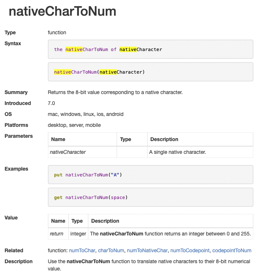The height and width of the screenshot is (273, 258).
Task: Go to the numToCodepoint function page
Action: point(189,250)
